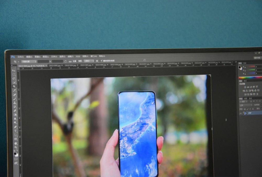
Task: Click the red R slider in Color panel
Action: point(250,67)
